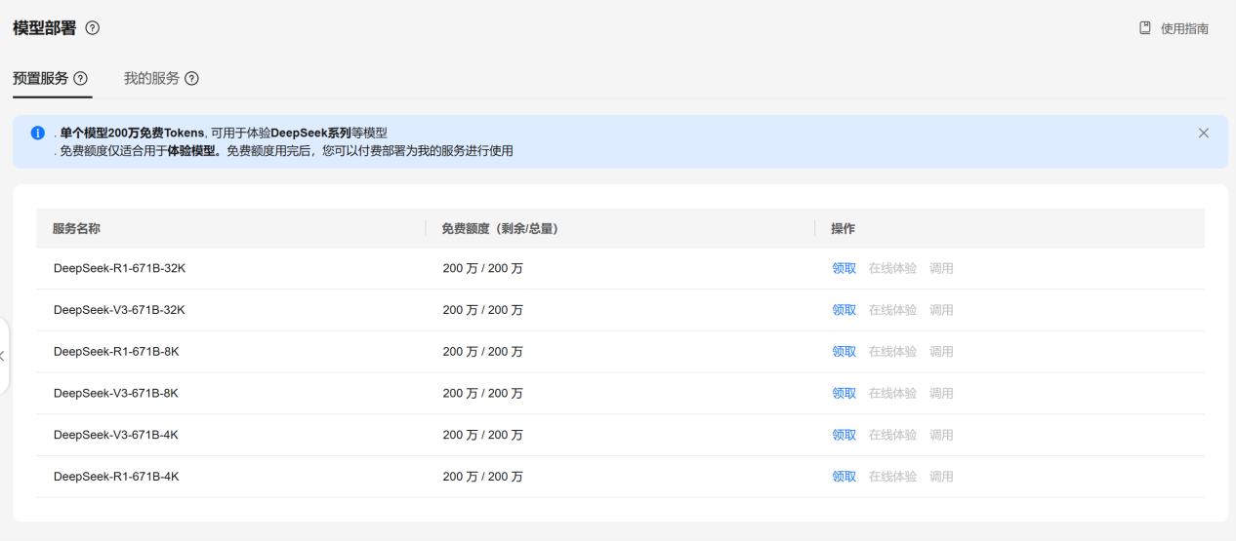The height and width of the screenshot is (541, 1236).
Task: Click blue info icon in notice banner
Action: pyautogui.click(x=38, y=133)
